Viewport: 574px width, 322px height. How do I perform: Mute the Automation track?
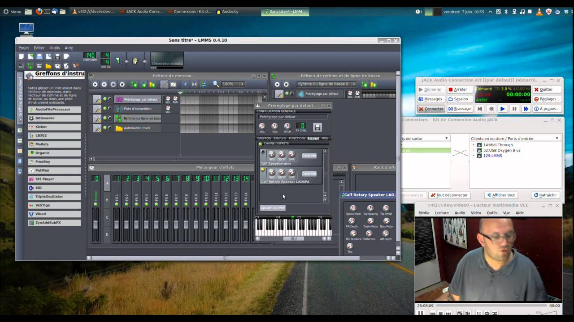click(105, 128)
